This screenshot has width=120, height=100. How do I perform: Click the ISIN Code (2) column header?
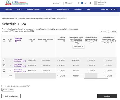tap(32, 40)
